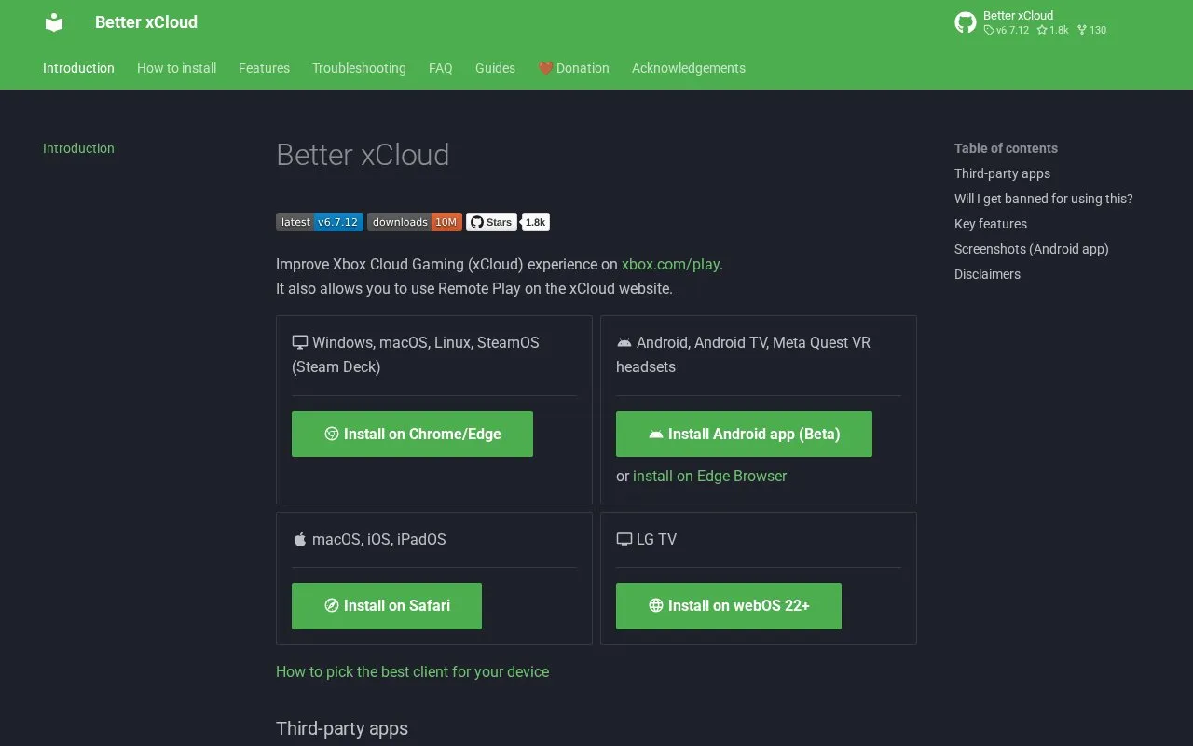Open the FAQ tab
This screenshot has width=1193, height=746.
point(441,68)
